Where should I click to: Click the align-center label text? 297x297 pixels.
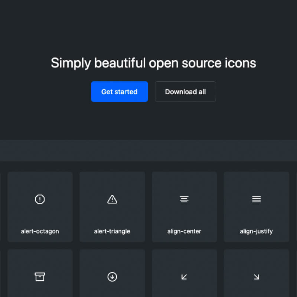(x=184, y=231)
